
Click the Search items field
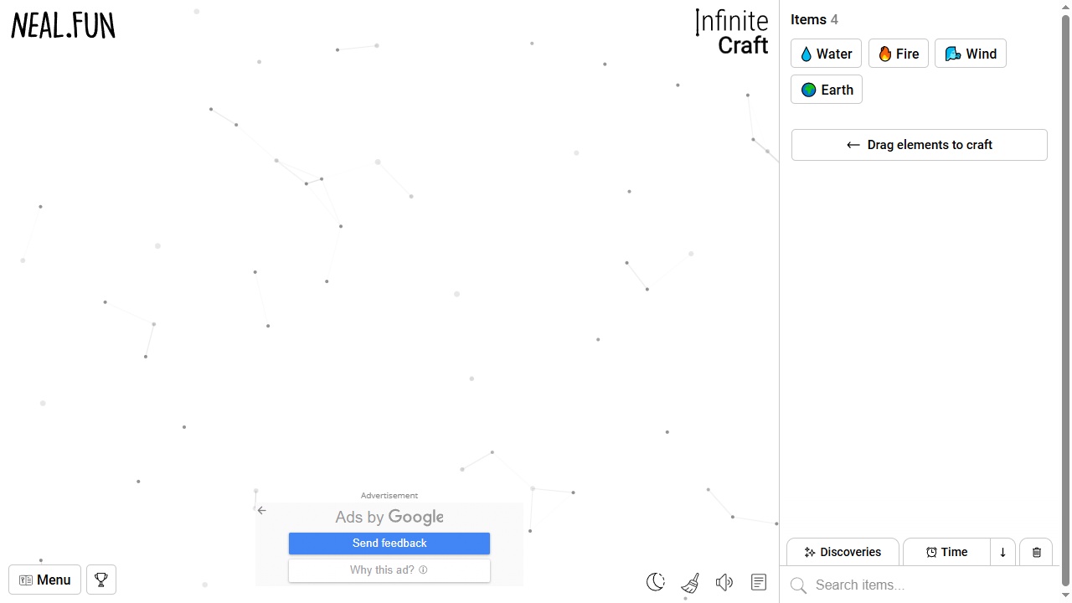coord(920,585)
